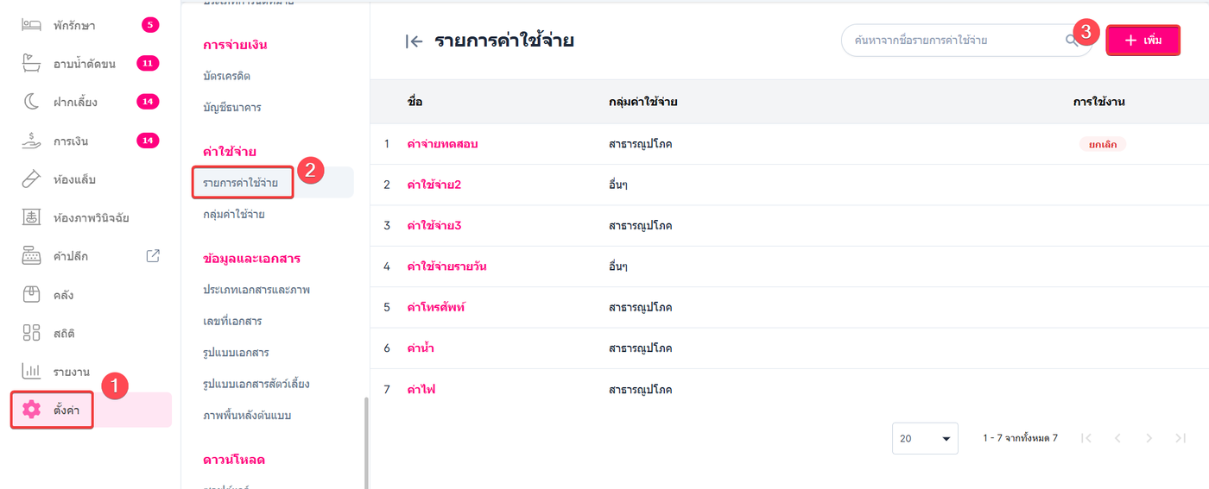This screenshot has height=489, width=1209.
Task: Click the gear icon for ตั้งค่า
Action: [x=32, y=410]
